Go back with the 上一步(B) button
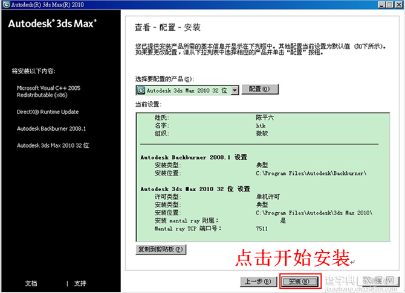This screenshot has height=293, width=405. tap(258, 282)
